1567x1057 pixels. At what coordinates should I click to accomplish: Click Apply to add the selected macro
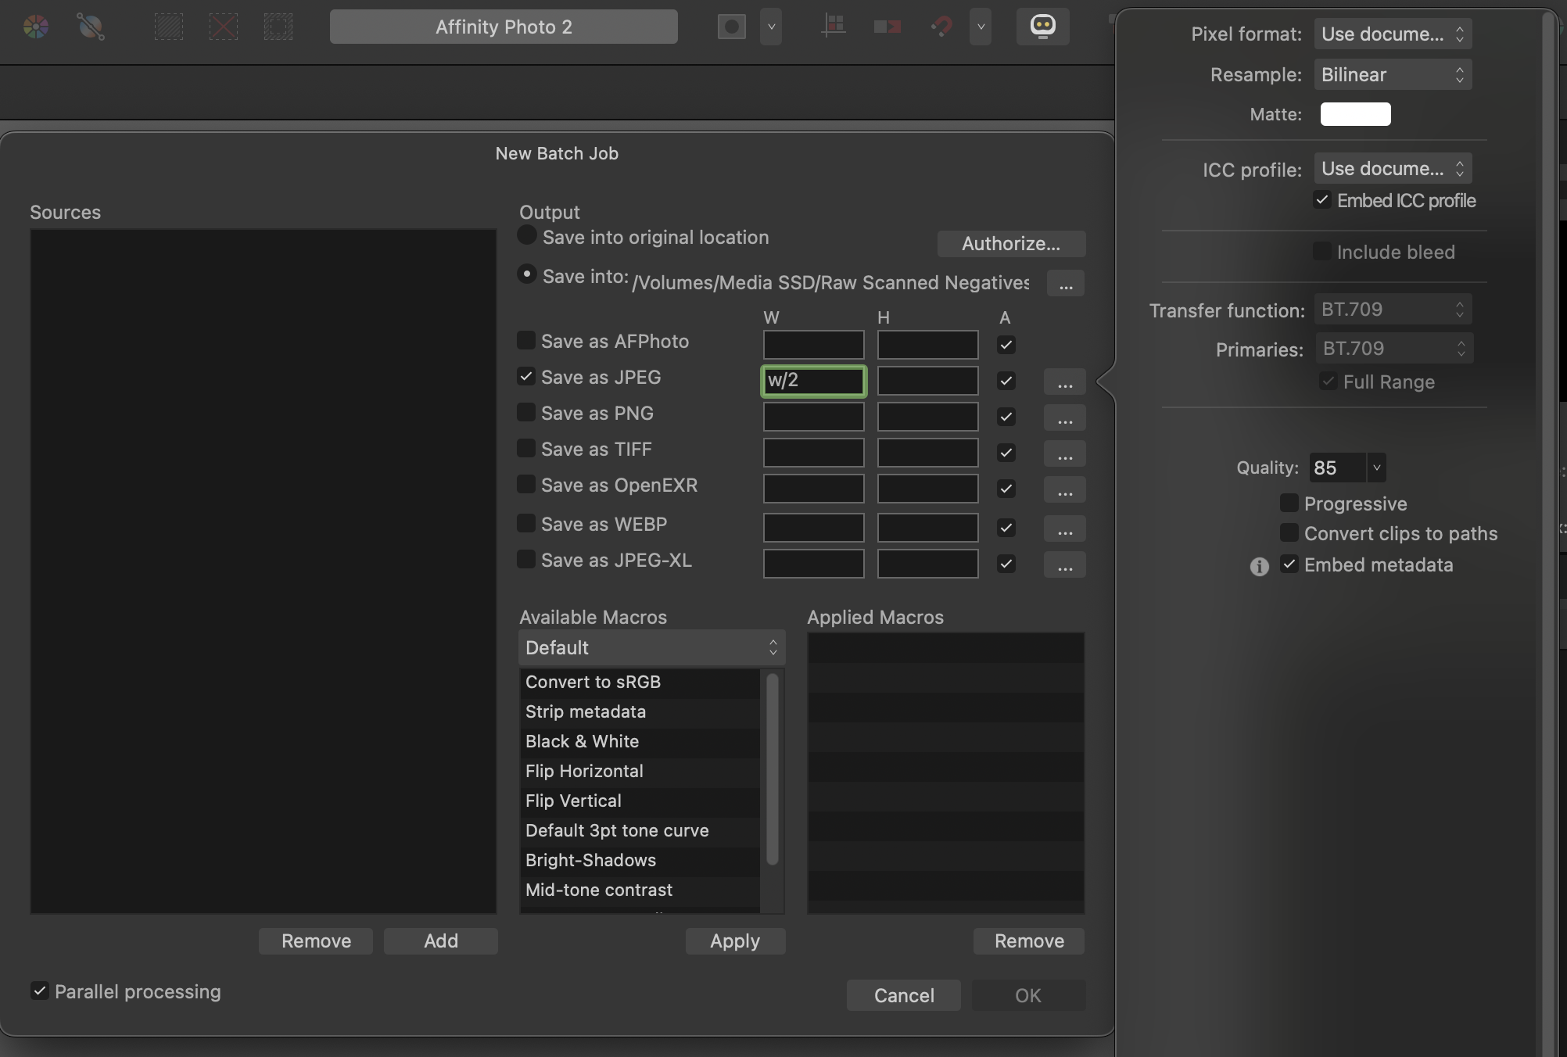735,941
